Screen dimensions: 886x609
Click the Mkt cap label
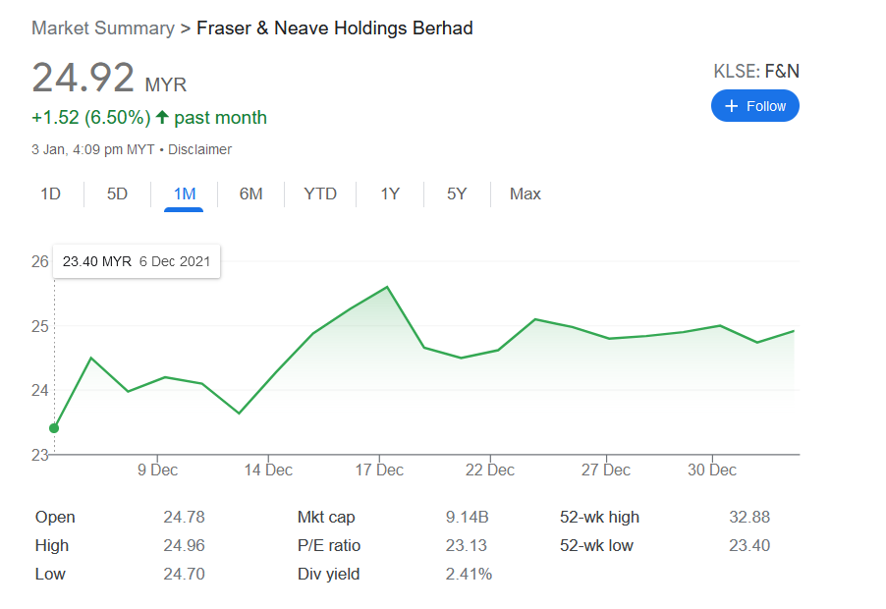(x=326, y=517)
